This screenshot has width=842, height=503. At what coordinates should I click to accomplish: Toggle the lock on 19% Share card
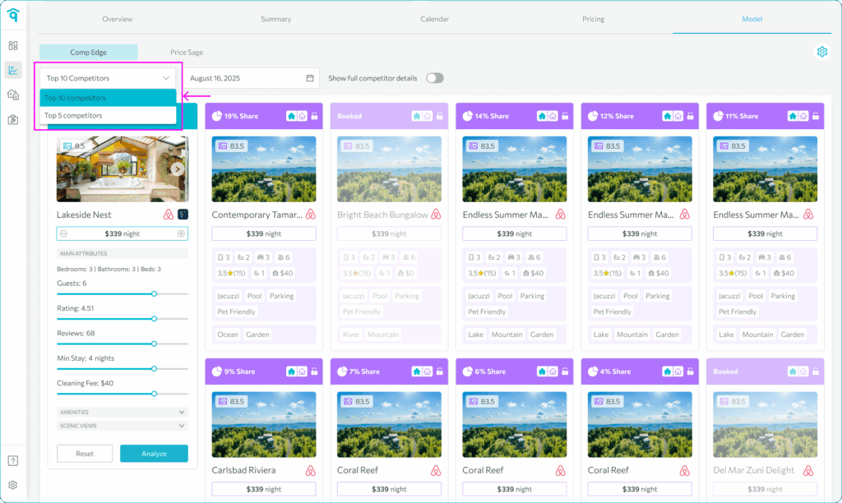pyautogui.click(x=314, y=116)
